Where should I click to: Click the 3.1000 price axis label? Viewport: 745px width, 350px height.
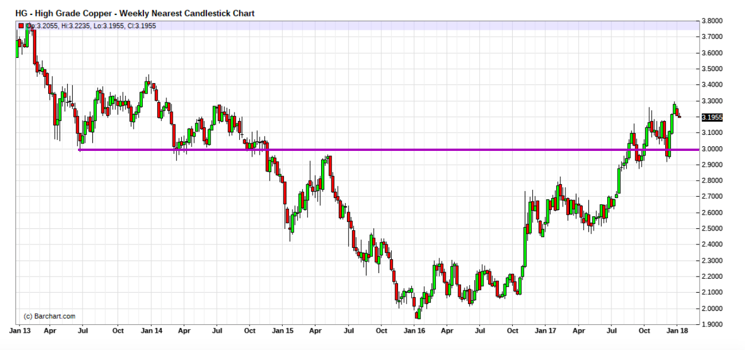pyautogui.click(x=712, y=133)
